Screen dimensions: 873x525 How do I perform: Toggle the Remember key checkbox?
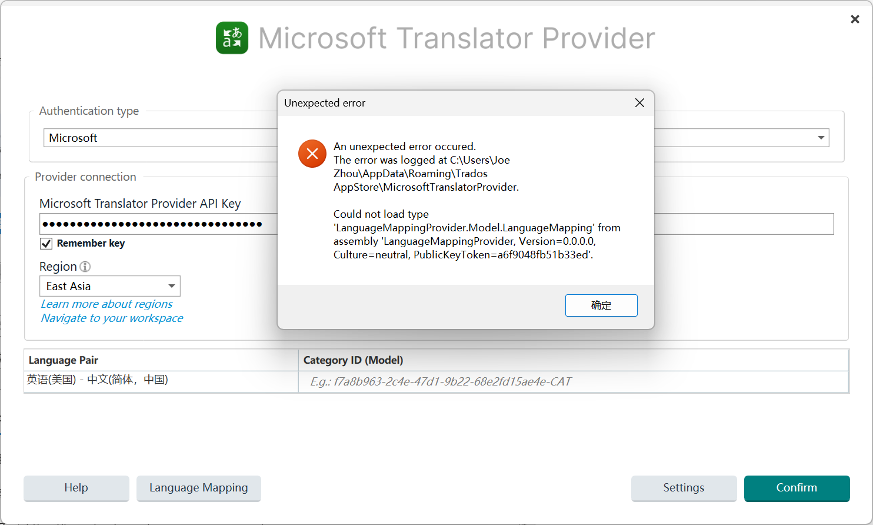pyautogui.click(x=46, y=244)
